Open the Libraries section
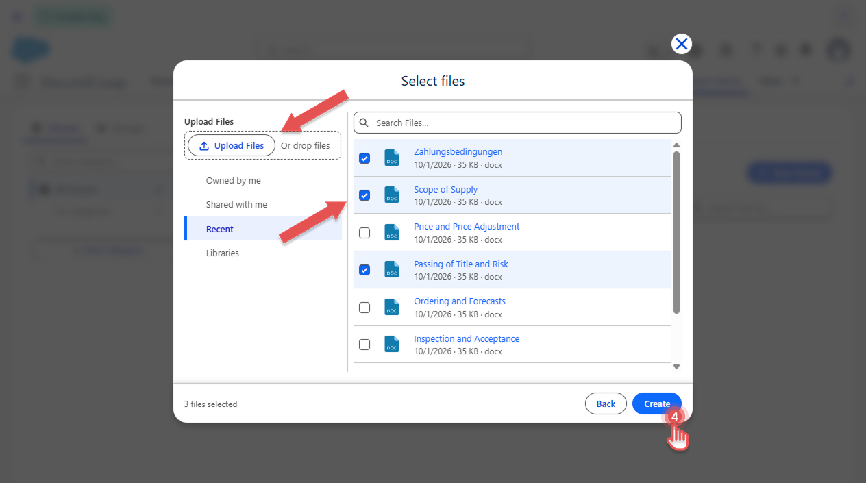The width and height of the screenshot is (866, 483). [x=223, y=253]
